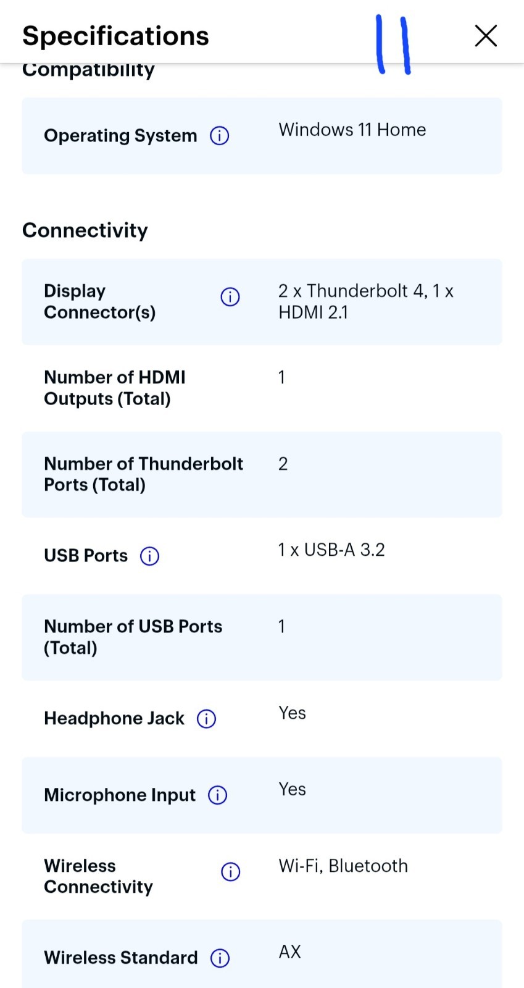Tap the Connectivity section heading

click(x=85, y=230)
